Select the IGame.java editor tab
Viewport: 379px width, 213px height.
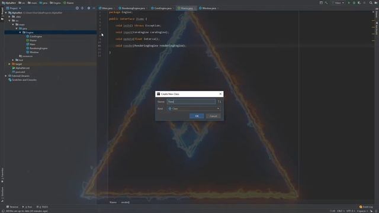pos(187,8)
